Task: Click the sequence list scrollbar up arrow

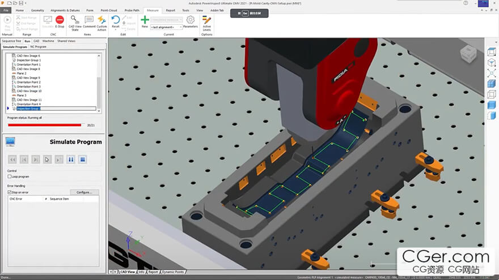Action: (99, 56)
